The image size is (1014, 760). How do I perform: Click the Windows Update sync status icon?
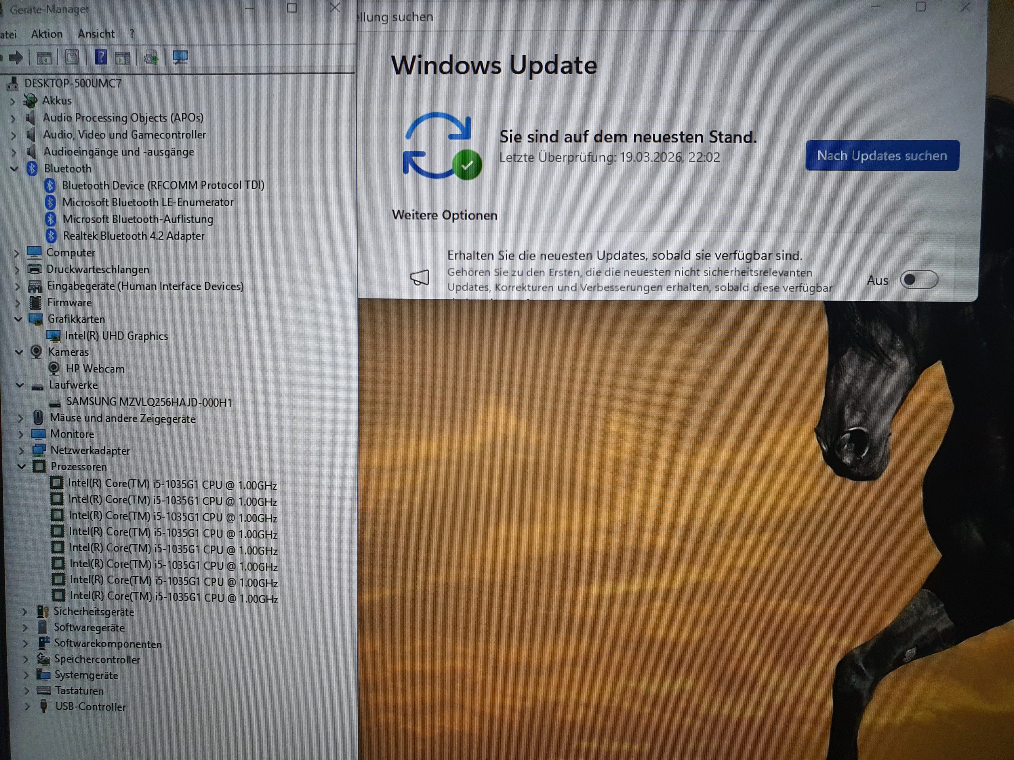[442, 146]
